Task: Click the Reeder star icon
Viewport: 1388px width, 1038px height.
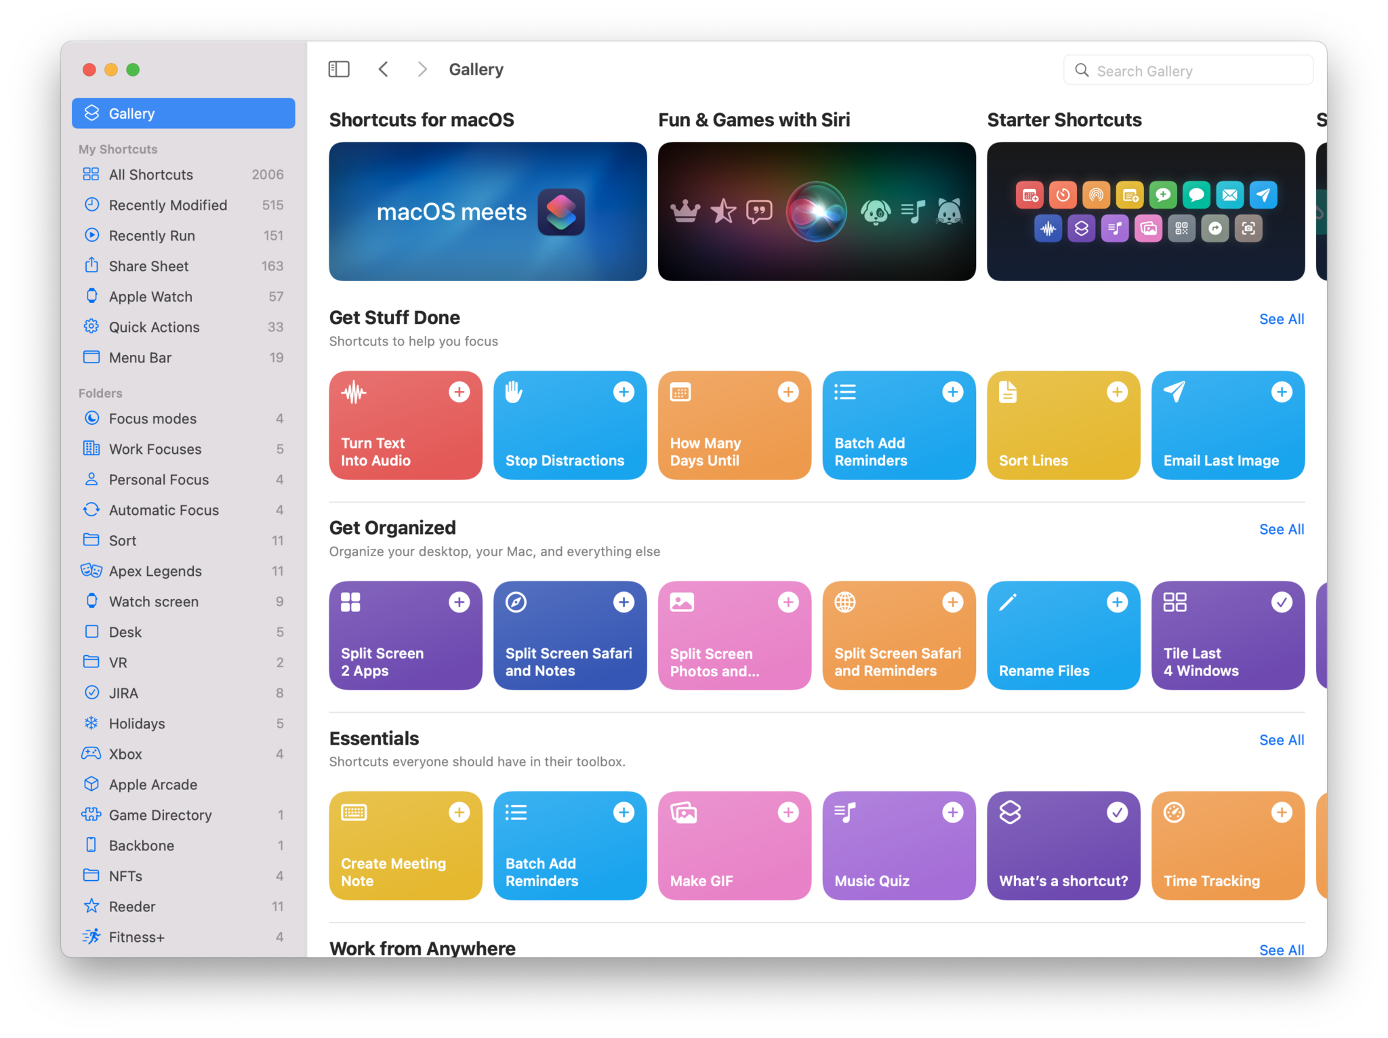Action: [91, 906]
